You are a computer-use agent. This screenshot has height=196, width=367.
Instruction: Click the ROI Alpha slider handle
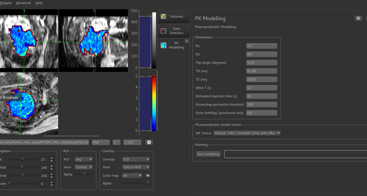(85, 174)
